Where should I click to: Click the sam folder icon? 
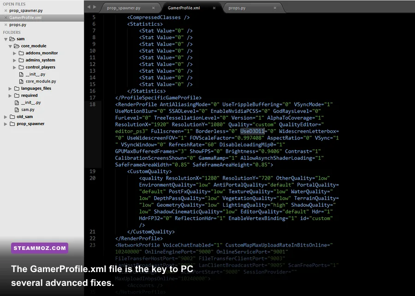click(x=12, y=39)
